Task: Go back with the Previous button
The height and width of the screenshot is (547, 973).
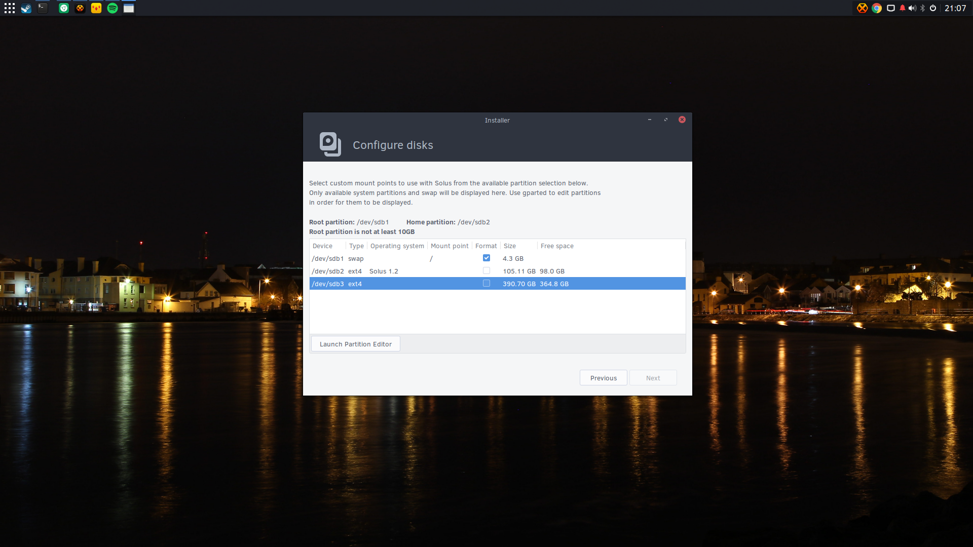Action: [603, 378]
